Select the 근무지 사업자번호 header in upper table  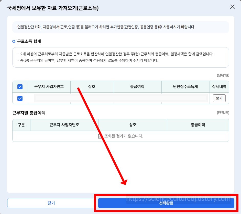49,87
